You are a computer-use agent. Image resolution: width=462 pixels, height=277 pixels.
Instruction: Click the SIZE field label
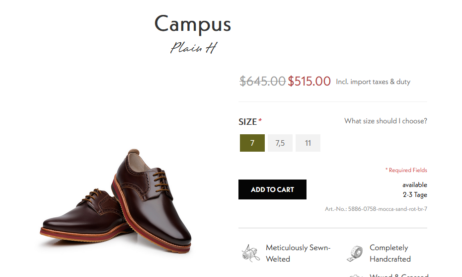coord(248,122)
